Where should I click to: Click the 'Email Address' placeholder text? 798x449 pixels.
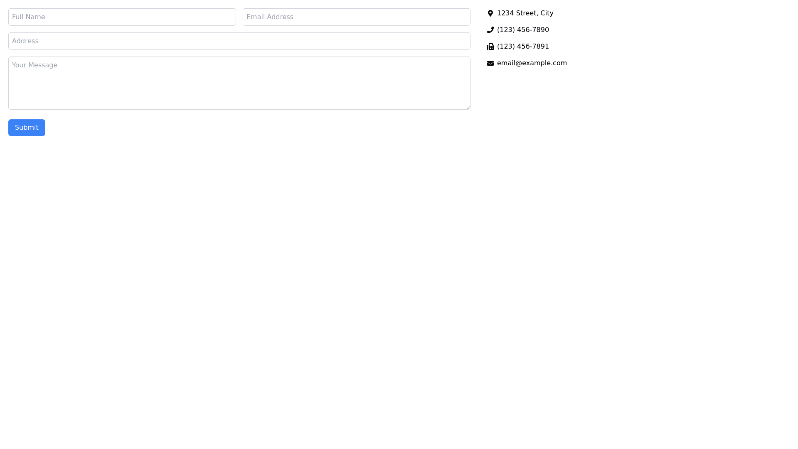click(x=270, y=17)
